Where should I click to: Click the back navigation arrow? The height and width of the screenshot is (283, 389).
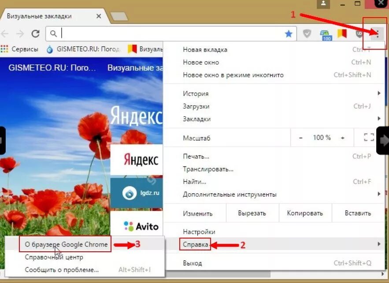(5, 33)
